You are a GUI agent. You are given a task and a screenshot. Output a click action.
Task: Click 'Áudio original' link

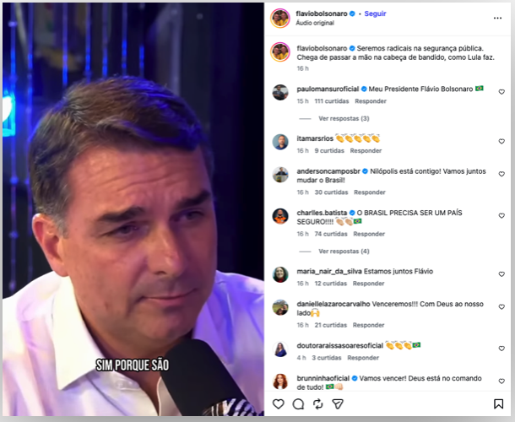pos(314,24)
